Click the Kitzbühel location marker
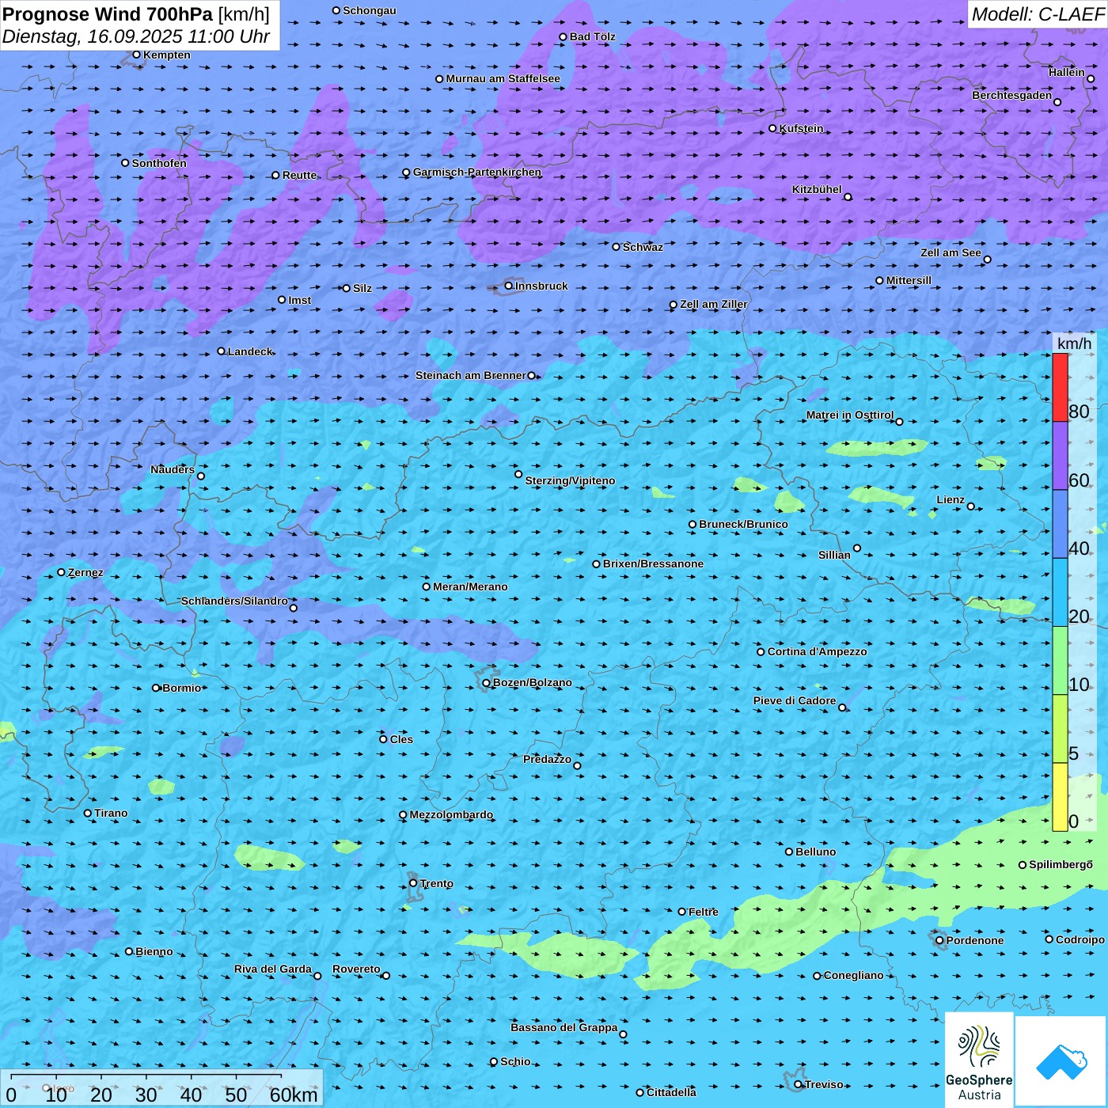Screen dimensions: 1108x1108 pyautogui.click(x=848, y=197)
